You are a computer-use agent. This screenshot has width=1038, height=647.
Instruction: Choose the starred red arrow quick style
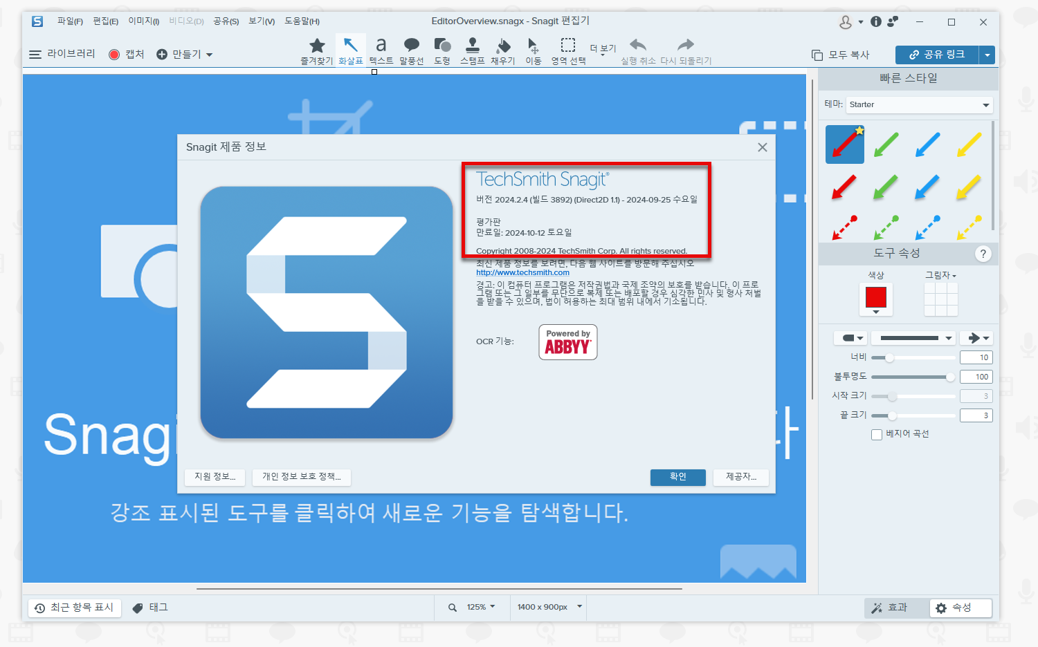click(x=845, y=144)
